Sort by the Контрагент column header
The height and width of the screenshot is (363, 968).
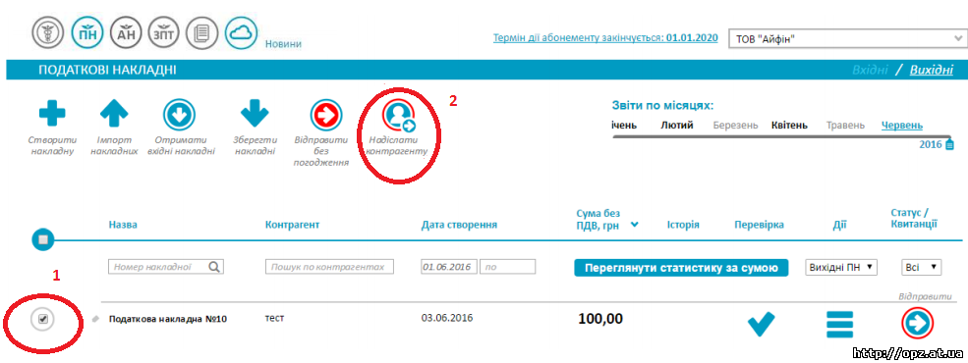point(292,225)
